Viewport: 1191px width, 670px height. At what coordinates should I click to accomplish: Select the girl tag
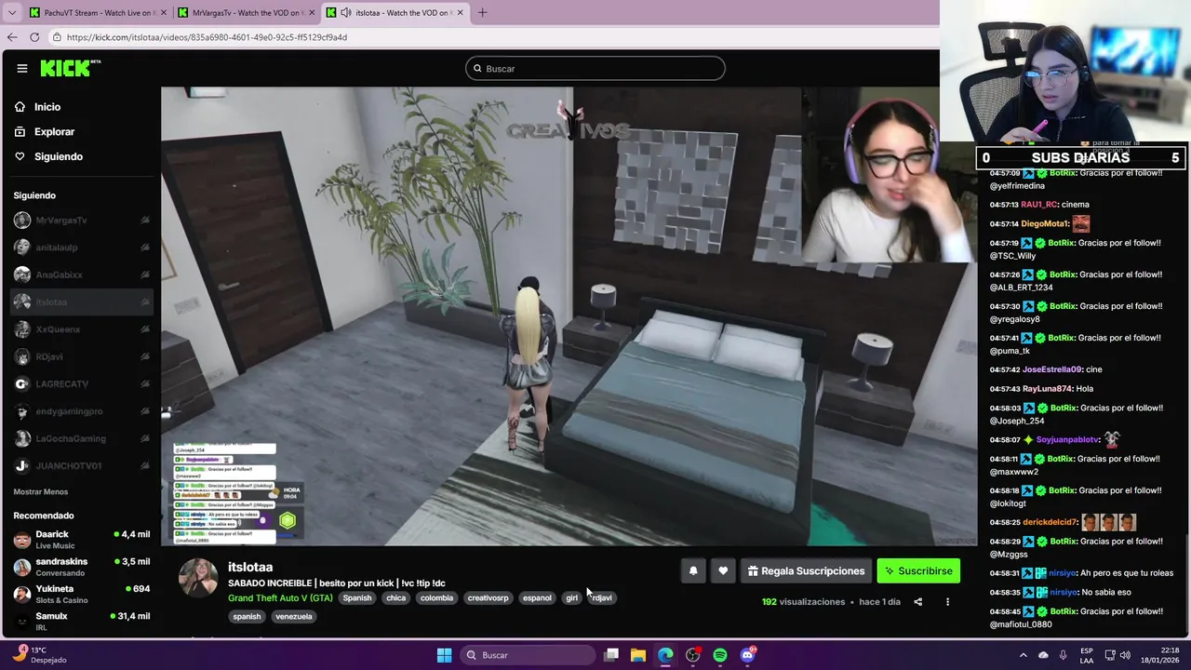572,598
